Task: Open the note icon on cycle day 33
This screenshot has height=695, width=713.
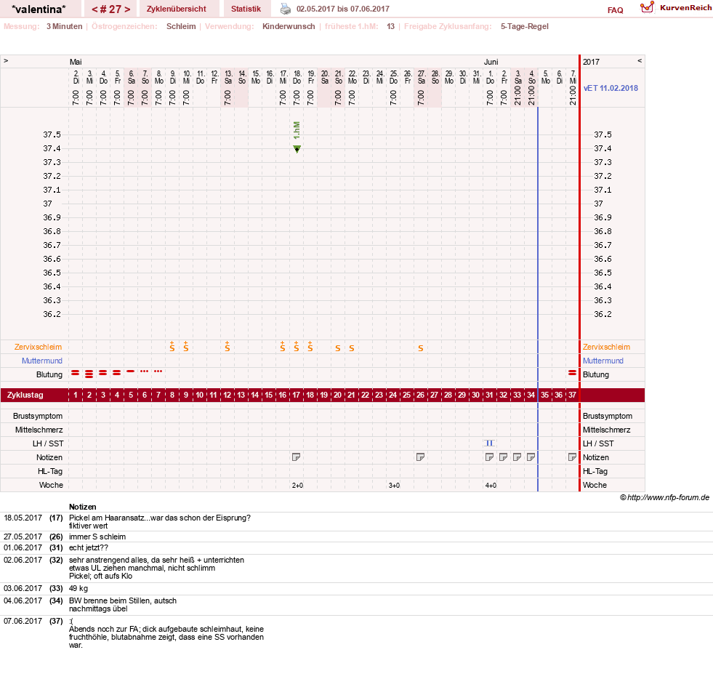Action: pyautogui.click(x=517, y=457)
